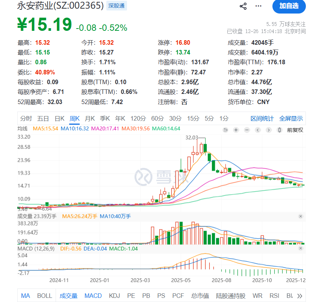Pan the chart left using left arrow icon
The height and width of the screenshot is (302, 310).
pos(257,130)
